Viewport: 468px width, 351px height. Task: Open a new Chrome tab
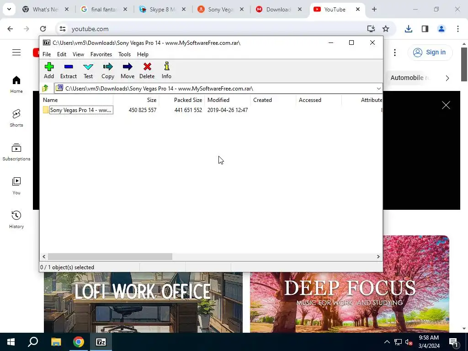[x=374, y=9]
